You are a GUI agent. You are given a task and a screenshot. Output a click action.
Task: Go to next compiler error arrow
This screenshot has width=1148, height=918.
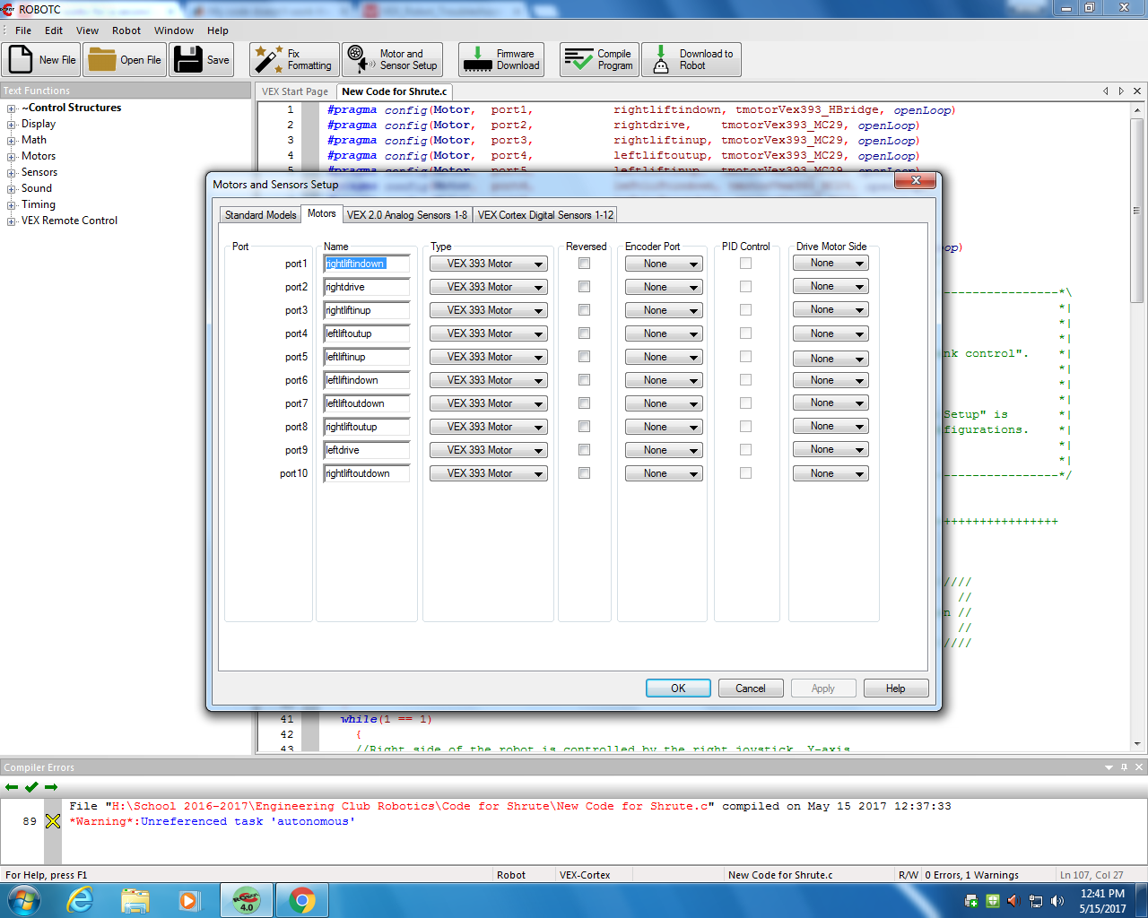point(51,787)
